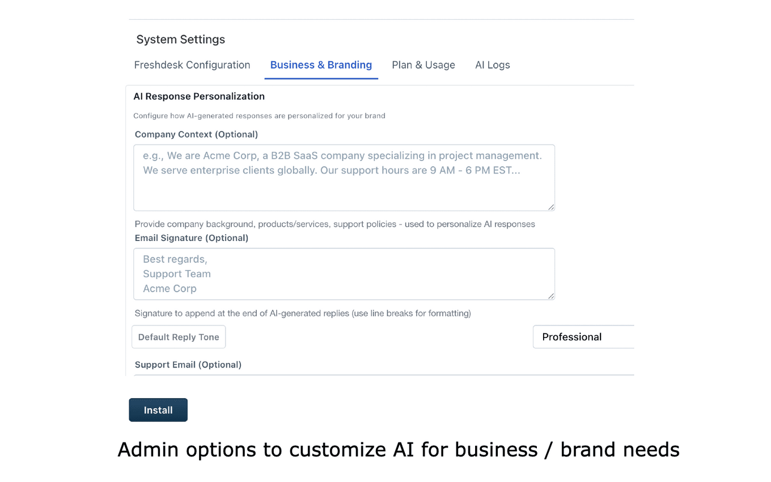Click the resize grip of Email Signature box

point(550,295)
